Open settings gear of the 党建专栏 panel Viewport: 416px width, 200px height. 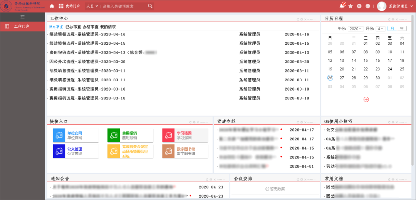point(302,122)
